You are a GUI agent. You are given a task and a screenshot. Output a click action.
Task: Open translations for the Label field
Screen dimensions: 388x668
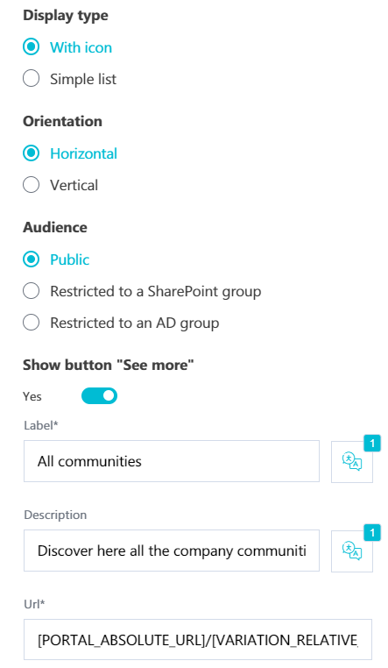[x=352, y=461]
